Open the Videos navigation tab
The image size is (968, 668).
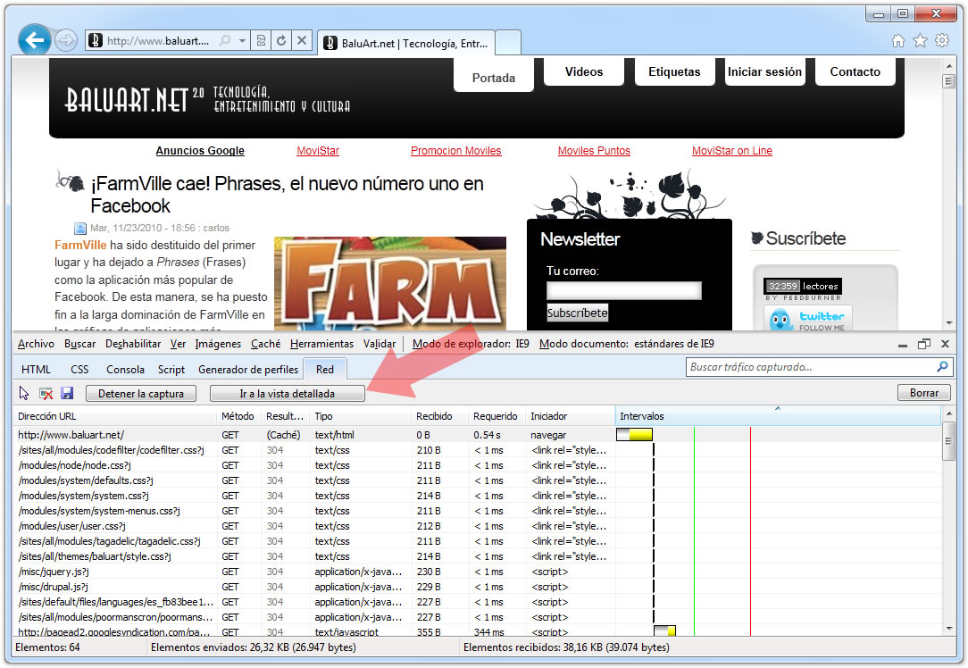tap(583, 71)
